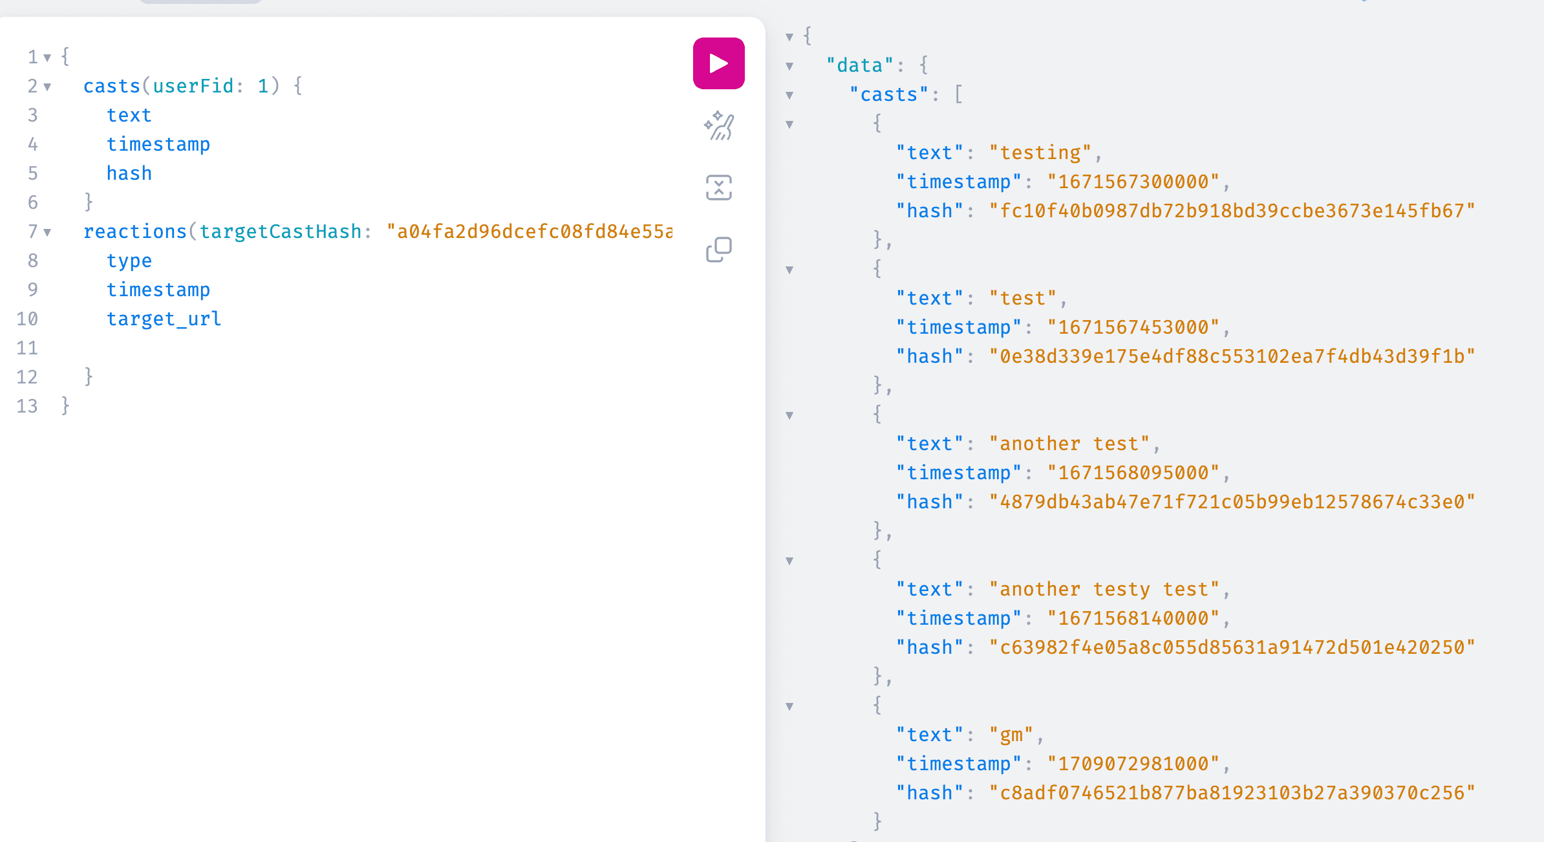
Task: Collapse the response root object arrow
Action: (x=789, y=37)
